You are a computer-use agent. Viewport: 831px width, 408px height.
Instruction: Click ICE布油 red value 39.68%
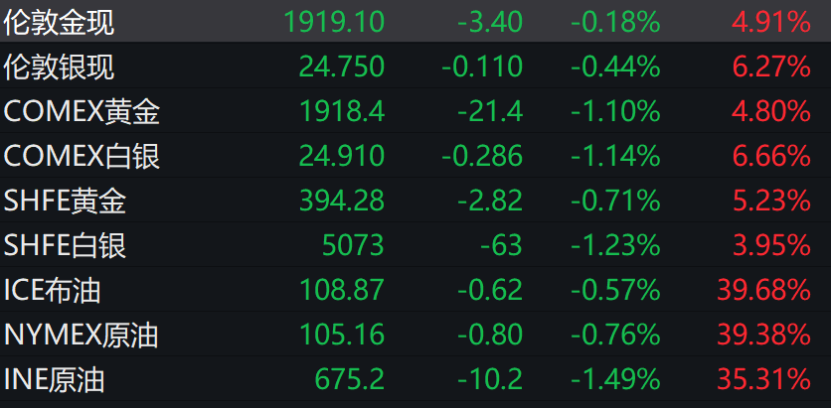763,290
